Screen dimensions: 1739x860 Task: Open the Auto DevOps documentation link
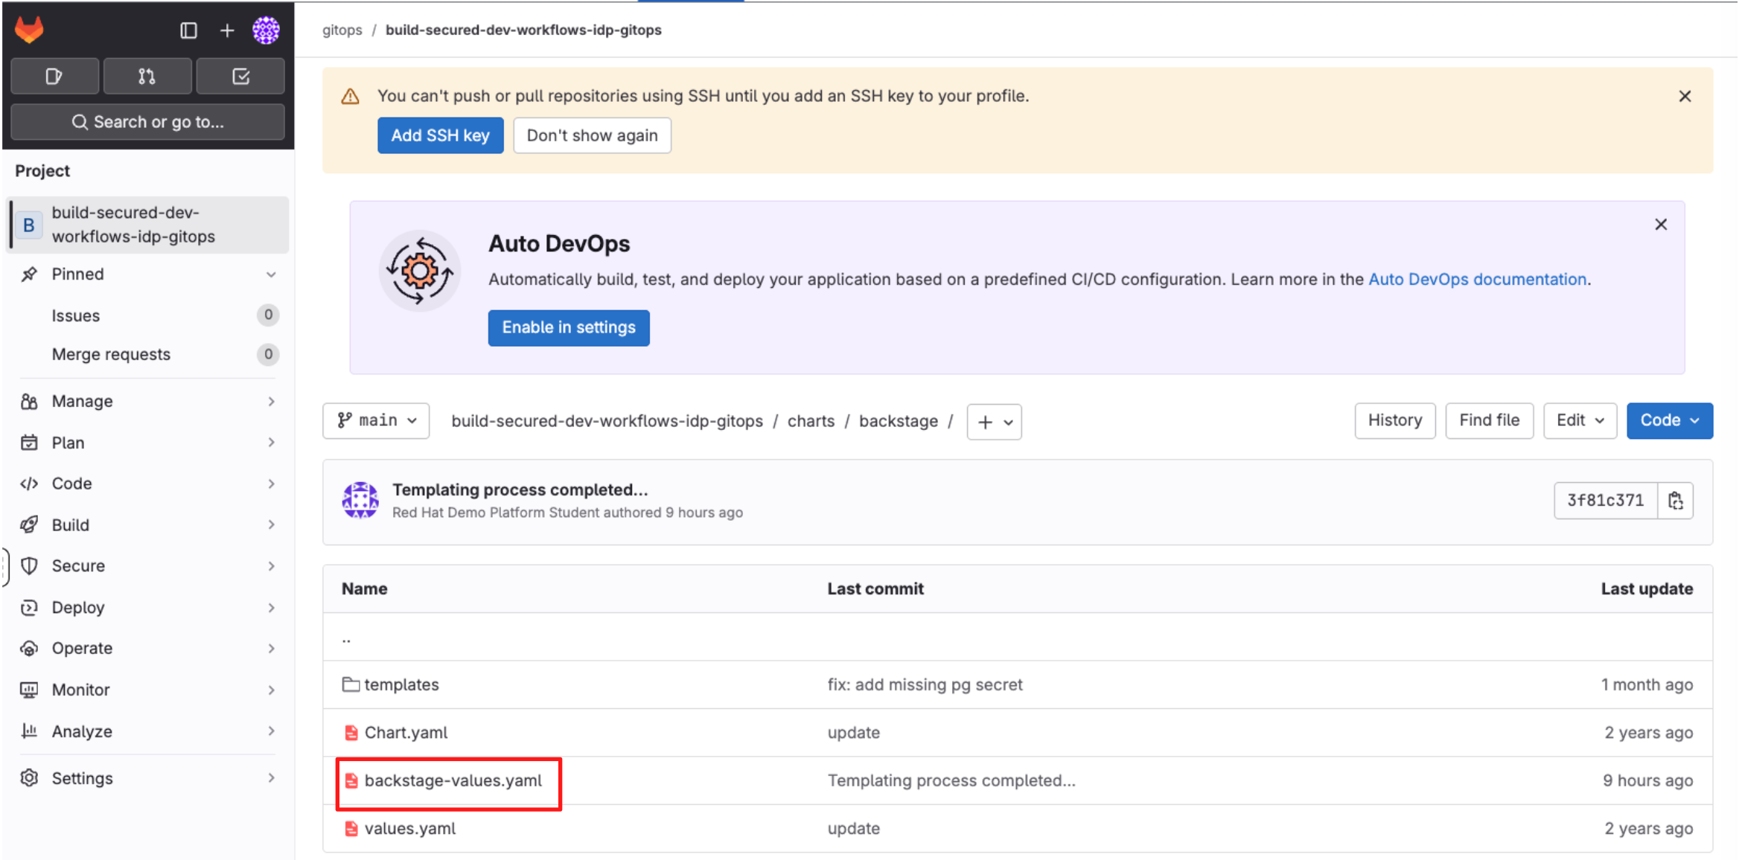coord(1477,279)
